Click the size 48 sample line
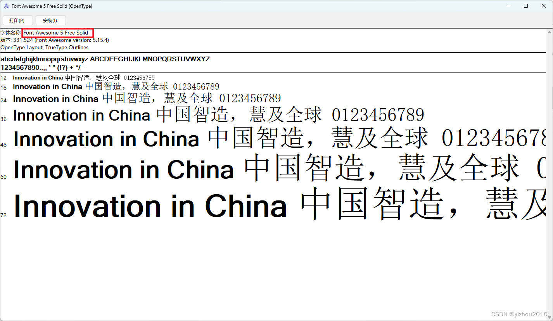 tap(280, 138)
